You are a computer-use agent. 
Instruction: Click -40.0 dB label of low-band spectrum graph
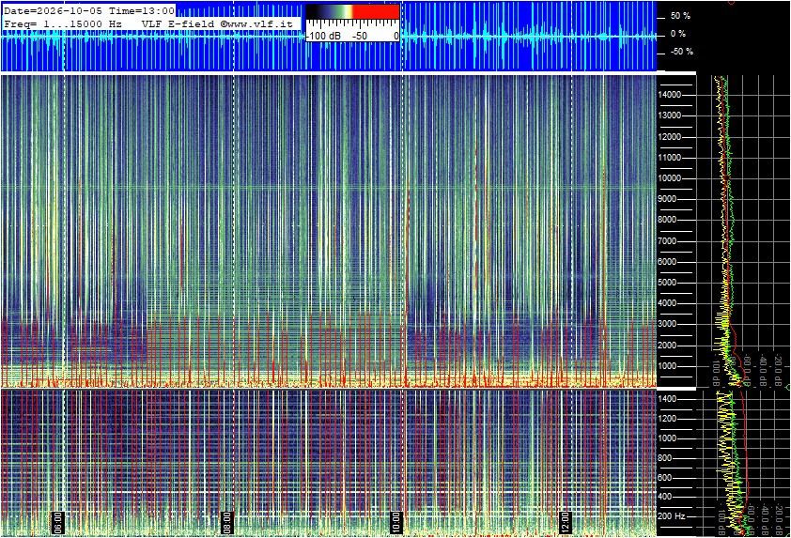(x=766, y=519)
